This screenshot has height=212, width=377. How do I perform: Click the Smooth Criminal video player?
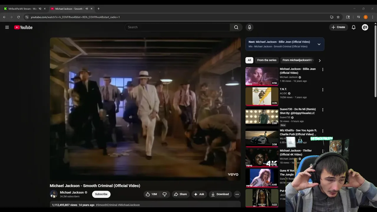145,109
